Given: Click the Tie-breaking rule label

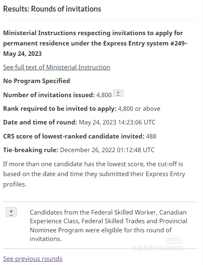Looking at the screenshot, I should point(31,150).
